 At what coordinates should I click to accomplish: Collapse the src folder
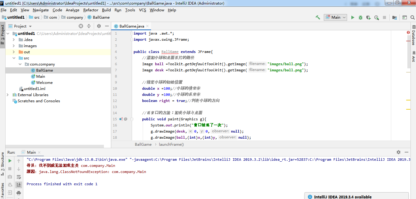tap(14, 58)
